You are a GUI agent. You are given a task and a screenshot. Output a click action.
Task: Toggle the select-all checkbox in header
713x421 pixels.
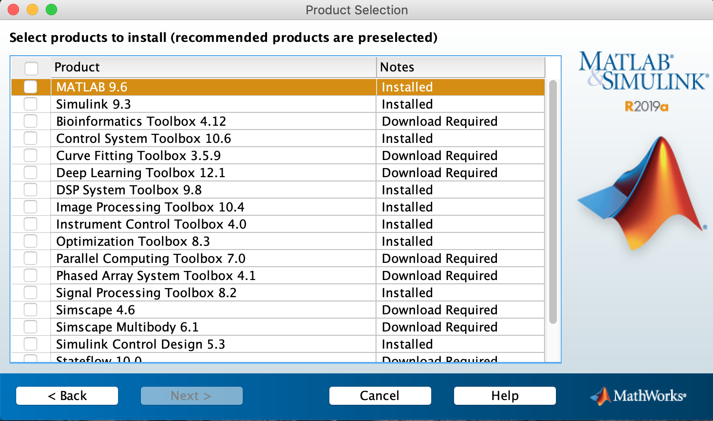pyautogui.click(x=31, y=68)
